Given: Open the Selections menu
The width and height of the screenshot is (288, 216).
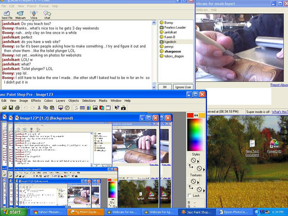Looking at the screenshot, I should pos(89,101).
